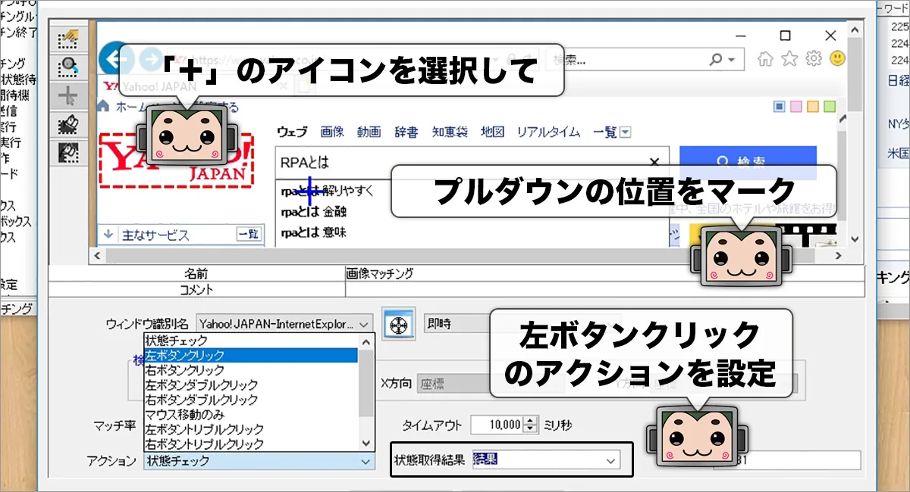Open IE favorites star icon
910x492 pixels.
pyautogui.click(x=790, y=59)
